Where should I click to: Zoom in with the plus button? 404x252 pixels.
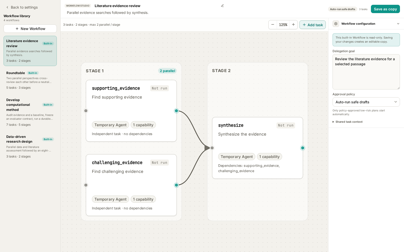[293, 25]
